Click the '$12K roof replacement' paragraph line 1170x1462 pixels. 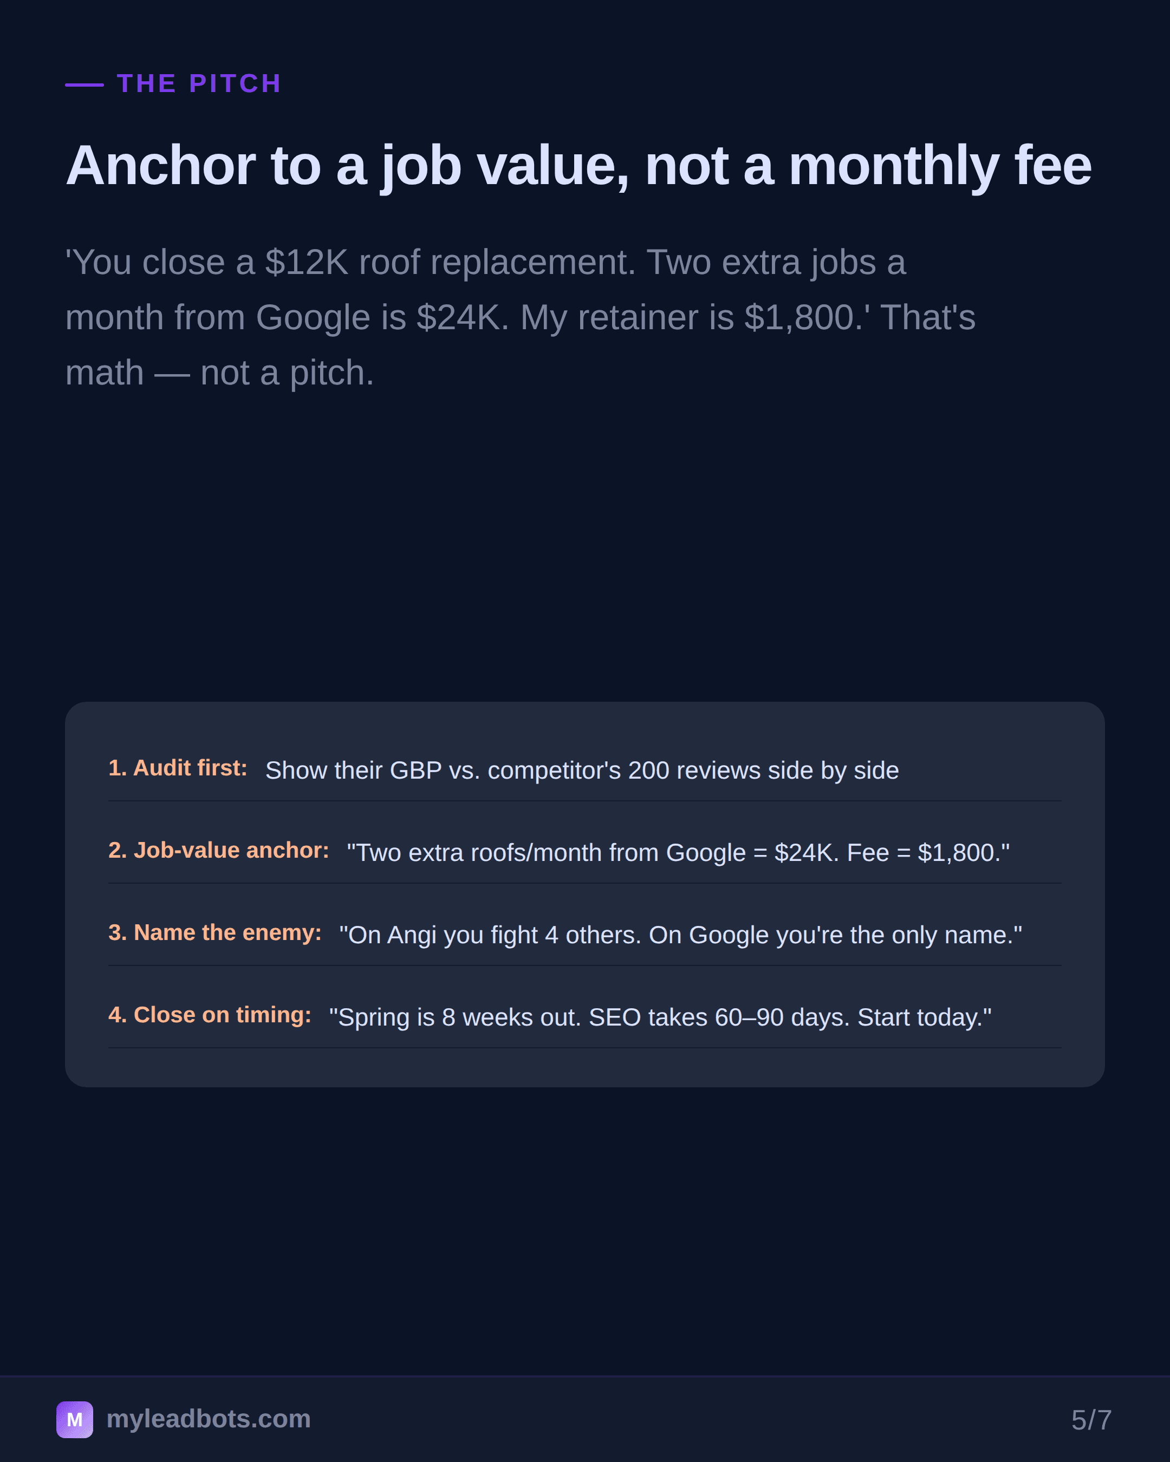click(486, 263)
